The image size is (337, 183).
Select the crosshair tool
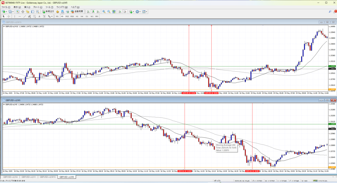[x=9, y=16]
